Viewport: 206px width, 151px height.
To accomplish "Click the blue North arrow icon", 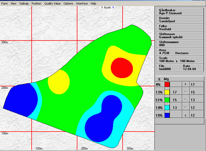I will (x=113, y=8).
